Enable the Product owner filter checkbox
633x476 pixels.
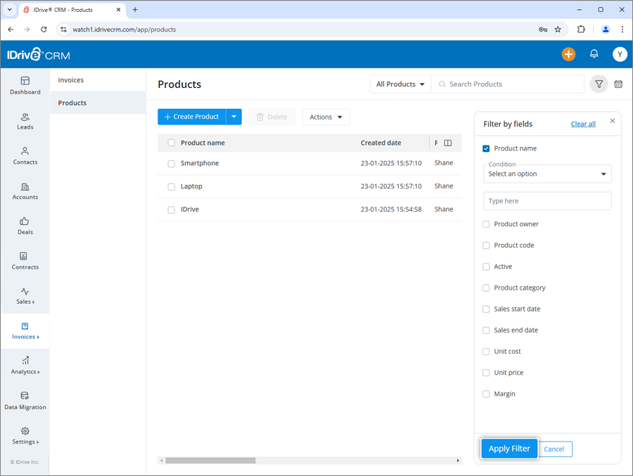click(x=486, y=224)
